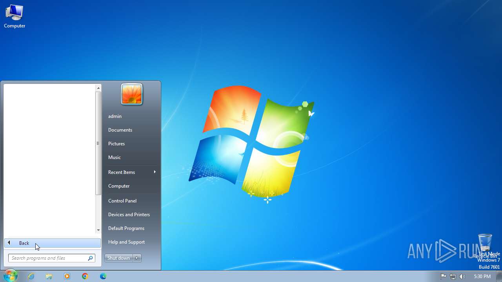
Task: Click the magnifier icon in search box
Action: point(90,258)
